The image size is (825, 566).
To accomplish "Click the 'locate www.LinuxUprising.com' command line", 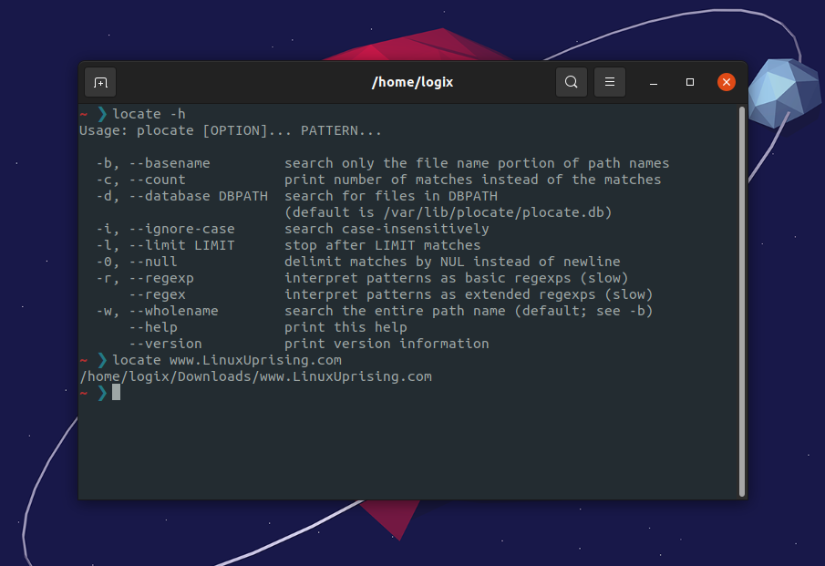I will coord(227,360).
